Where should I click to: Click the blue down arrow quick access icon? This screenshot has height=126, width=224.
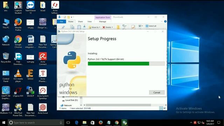59,17
